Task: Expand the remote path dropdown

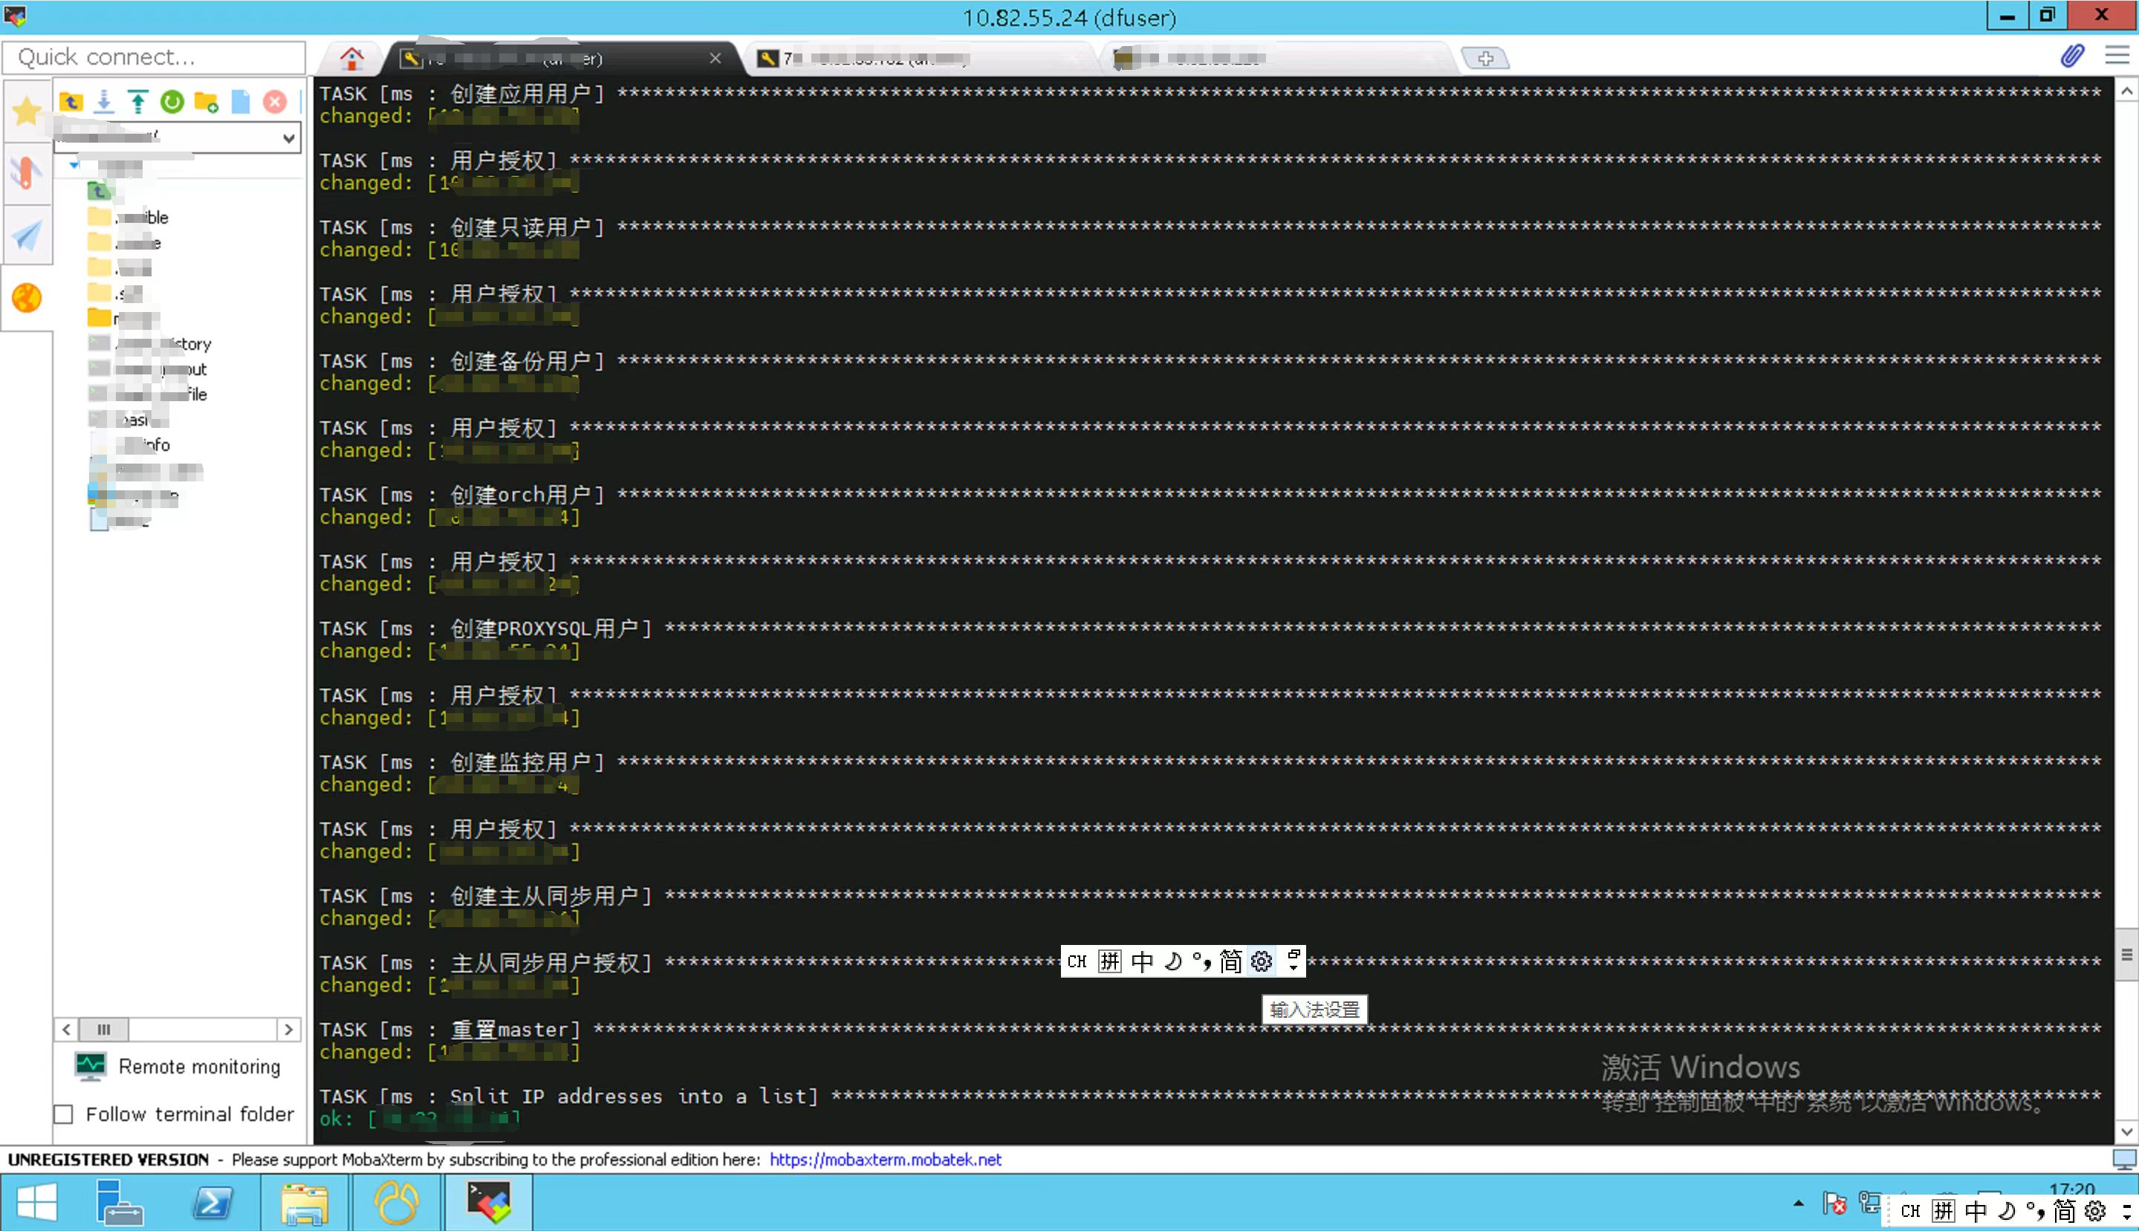Action: 288,138
